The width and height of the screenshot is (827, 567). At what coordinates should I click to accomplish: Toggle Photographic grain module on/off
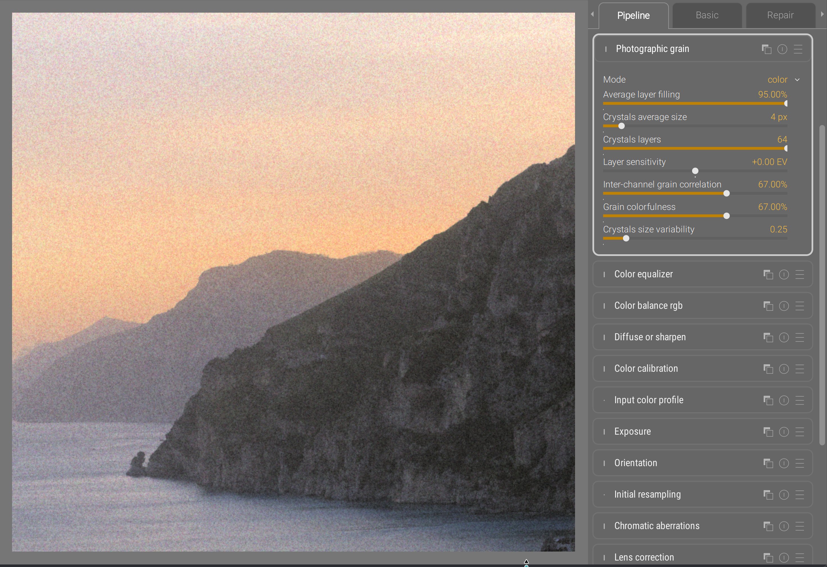pos(606,49)
